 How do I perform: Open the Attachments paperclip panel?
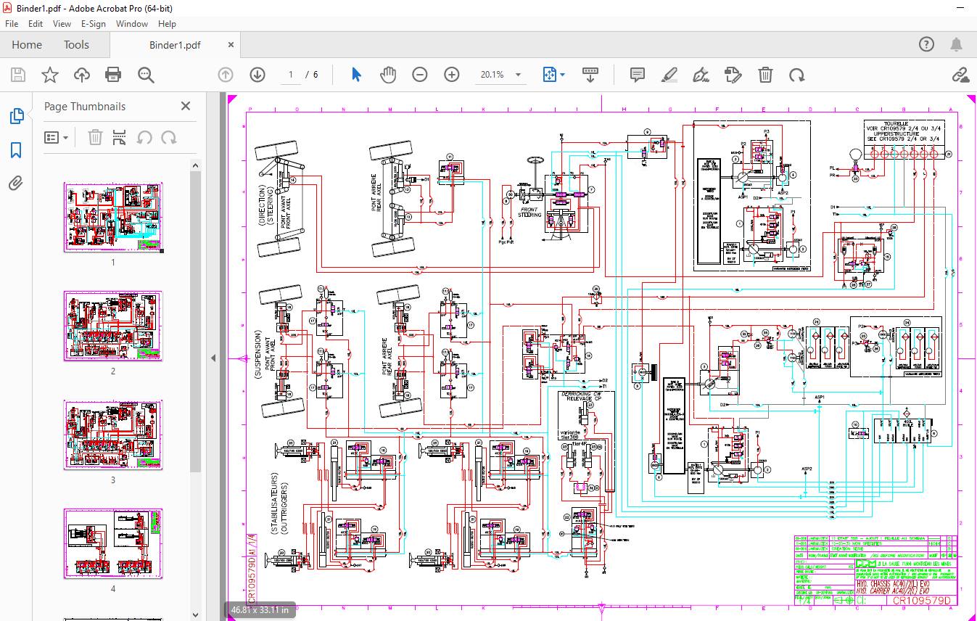click(x=16, y=183)
